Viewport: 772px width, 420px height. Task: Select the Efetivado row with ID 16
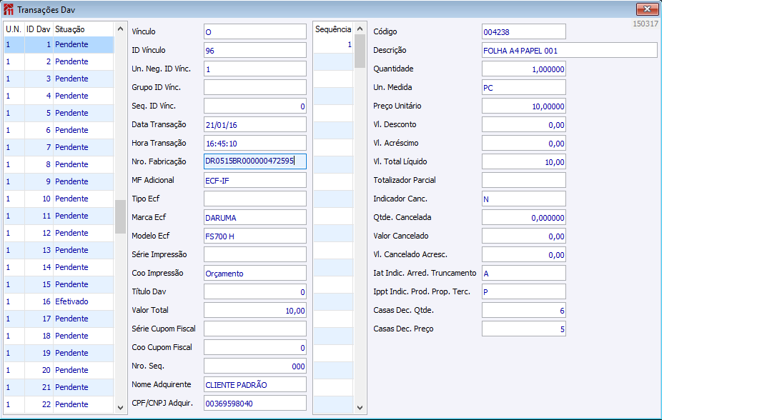coord(59,301)
